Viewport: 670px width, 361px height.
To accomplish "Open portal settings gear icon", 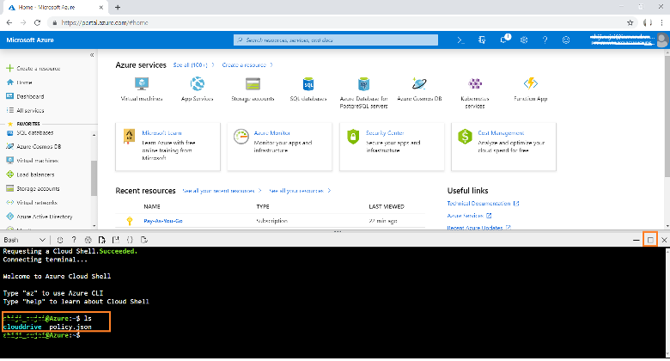I will point(524,40).
